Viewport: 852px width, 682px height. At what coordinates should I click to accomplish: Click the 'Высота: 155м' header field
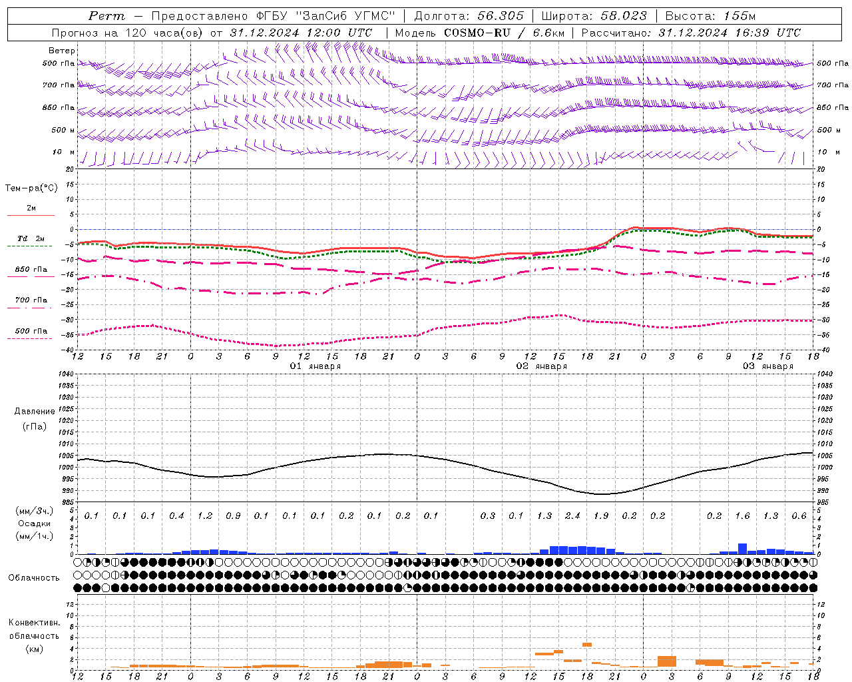tap(710, 16)
